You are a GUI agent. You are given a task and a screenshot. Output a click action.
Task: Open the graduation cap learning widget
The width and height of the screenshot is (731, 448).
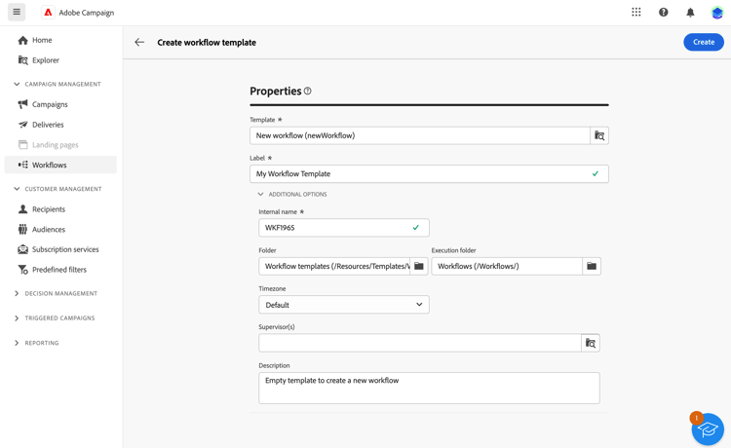click(708, 429)
